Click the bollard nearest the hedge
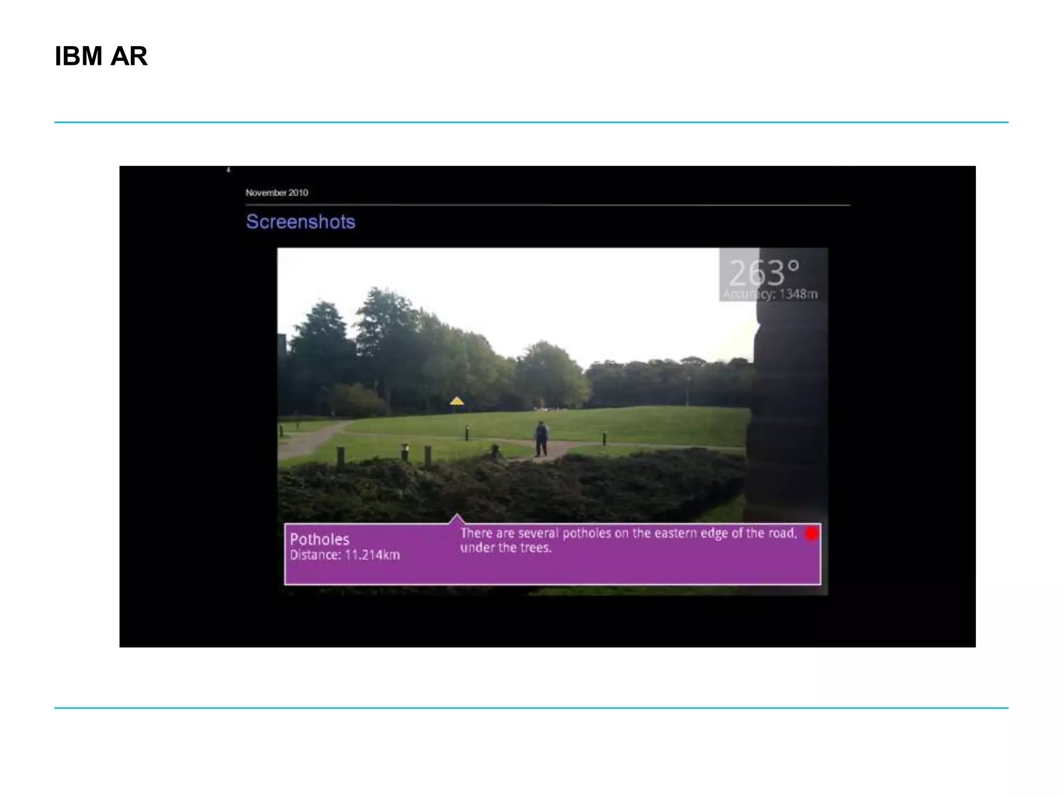This screenshot has width=1063, height=797. click(340, 458)
